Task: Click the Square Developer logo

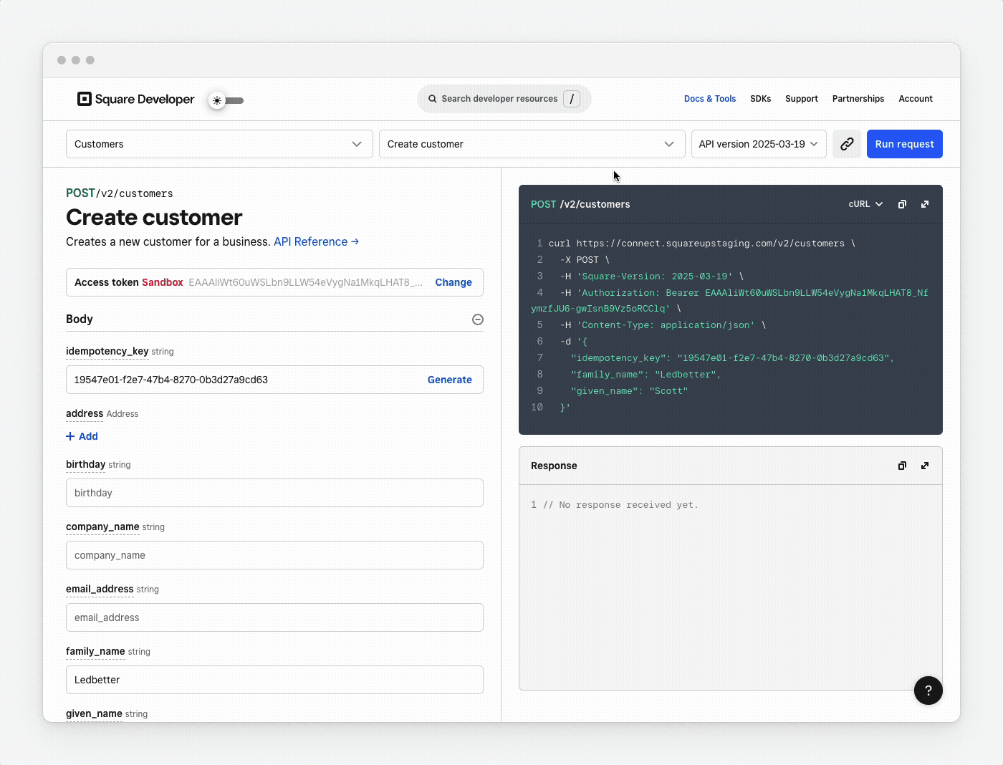Action: pyautogui.click(x=135, y=99)
